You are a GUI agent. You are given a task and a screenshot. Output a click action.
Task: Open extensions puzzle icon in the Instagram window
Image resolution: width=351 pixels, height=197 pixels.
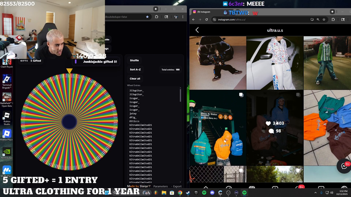point(333,20)
